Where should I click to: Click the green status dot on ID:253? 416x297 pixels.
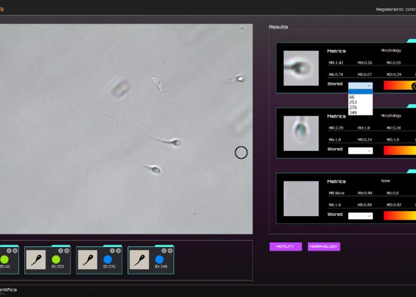coord(56,260)
